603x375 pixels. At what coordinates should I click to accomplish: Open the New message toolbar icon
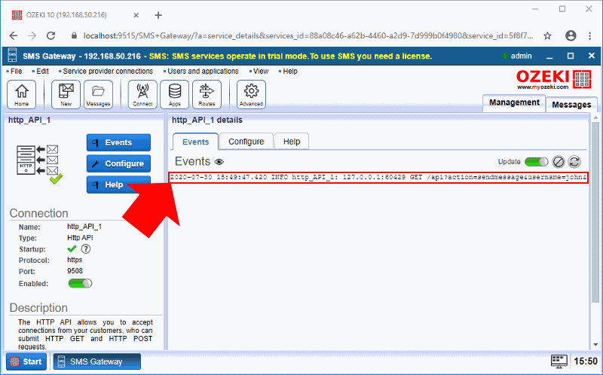66,94
